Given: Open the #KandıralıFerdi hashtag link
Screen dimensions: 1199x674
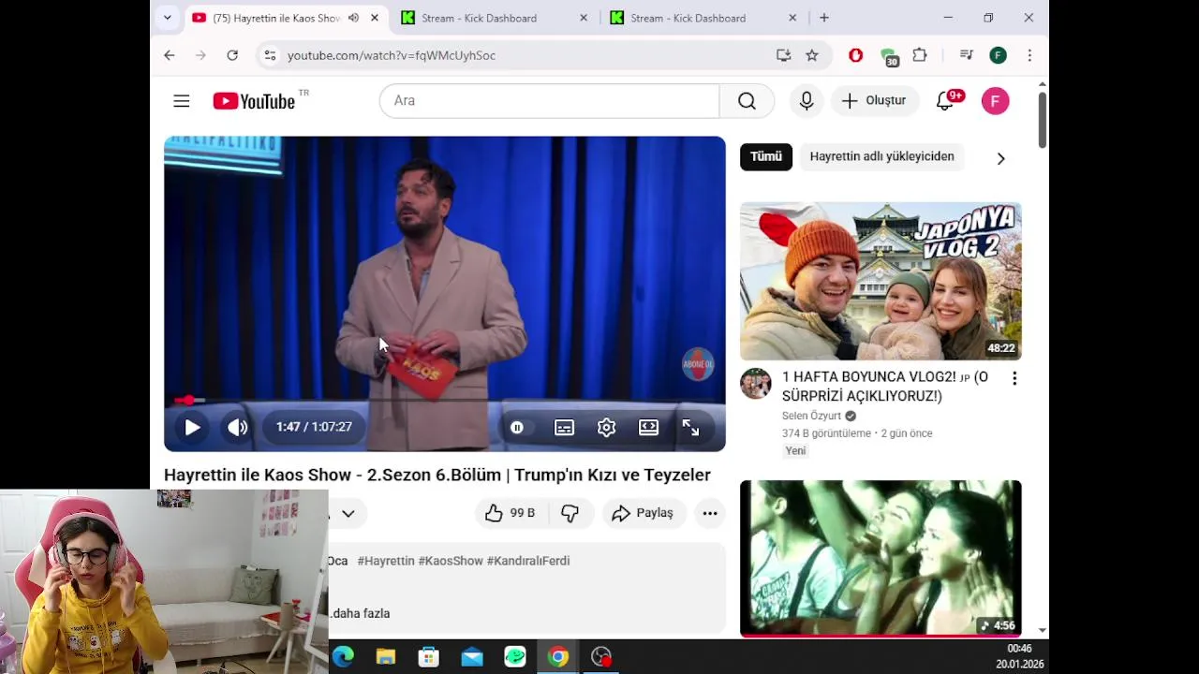Looking at the screenshot, I should [528, 561].
